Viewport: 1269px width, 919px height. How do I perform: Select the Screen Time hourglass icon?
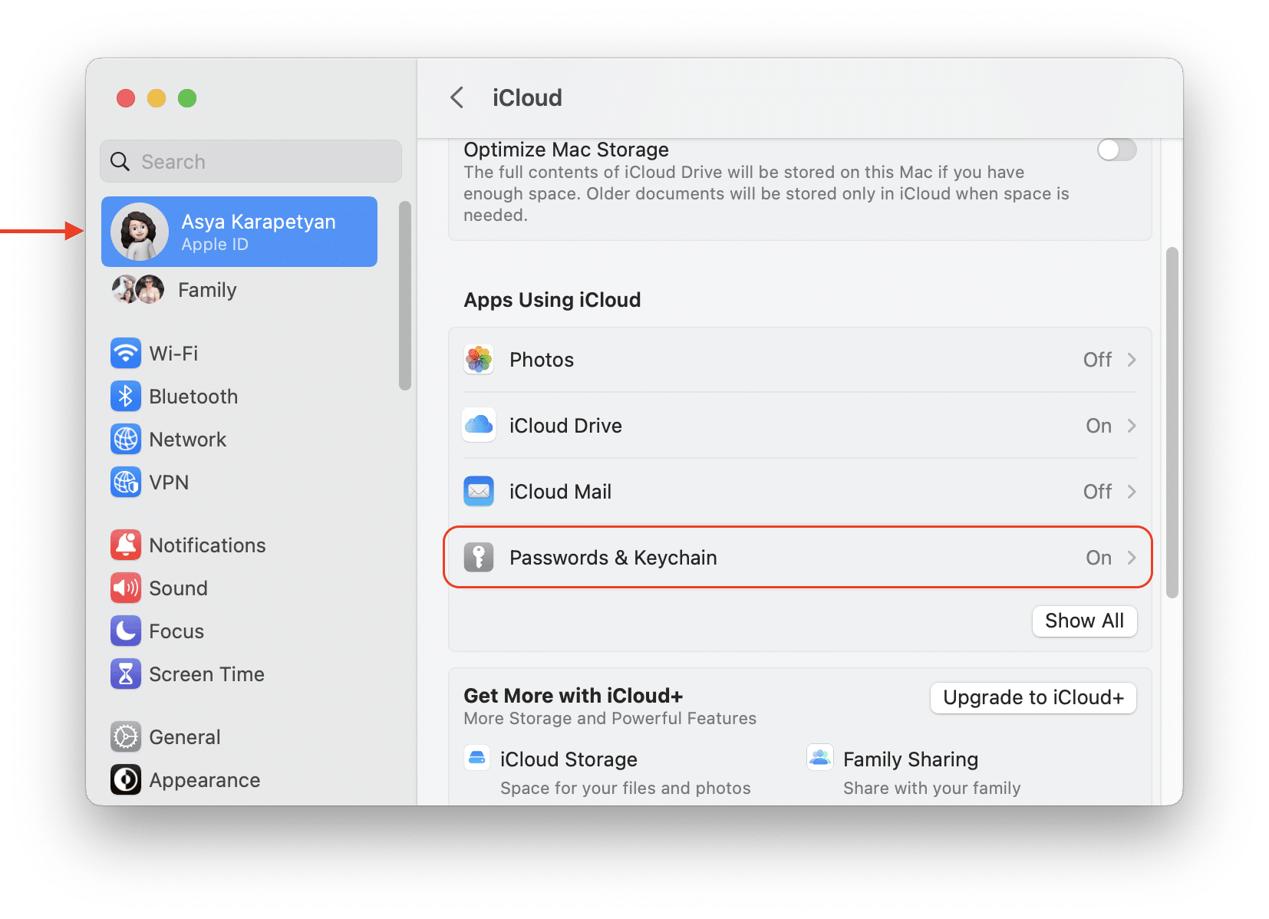tap(126, 674)
